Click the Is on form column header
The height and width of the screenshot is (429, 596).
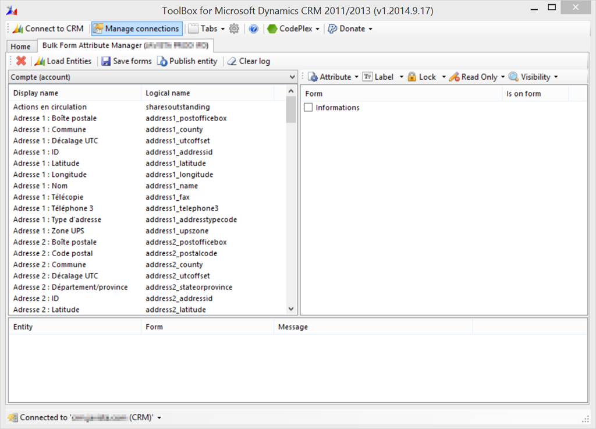pos(535,94)
